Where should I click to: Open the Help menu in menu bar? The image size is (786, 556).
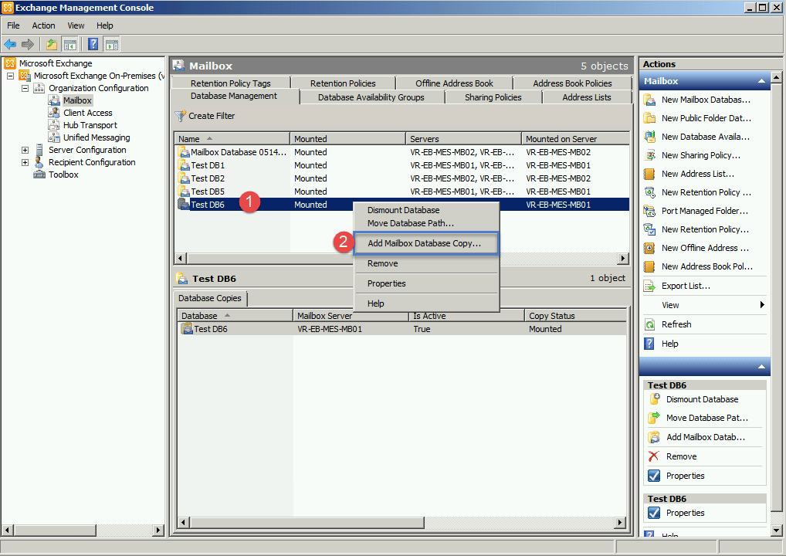(x=105, y=25)
